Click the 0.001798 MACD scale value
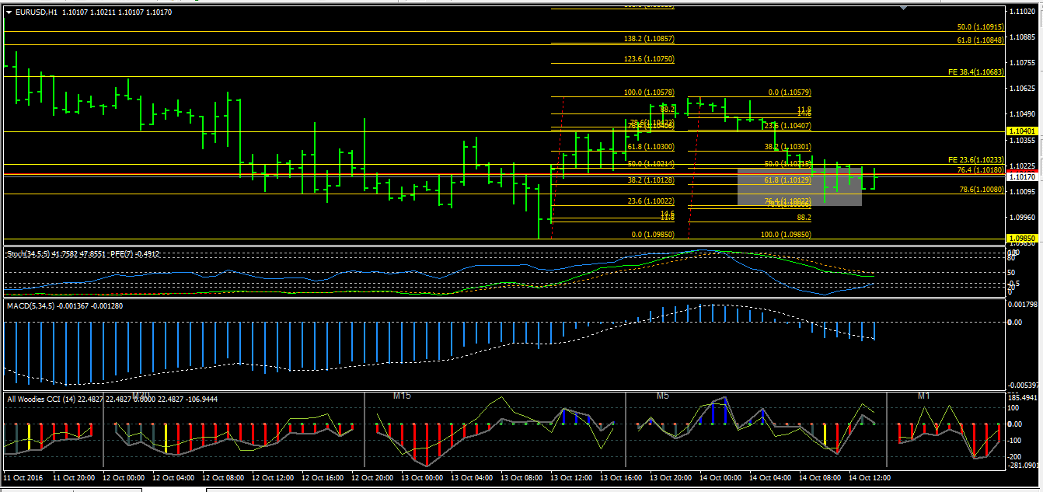 pyautogui.click(x=1024, y=304)
